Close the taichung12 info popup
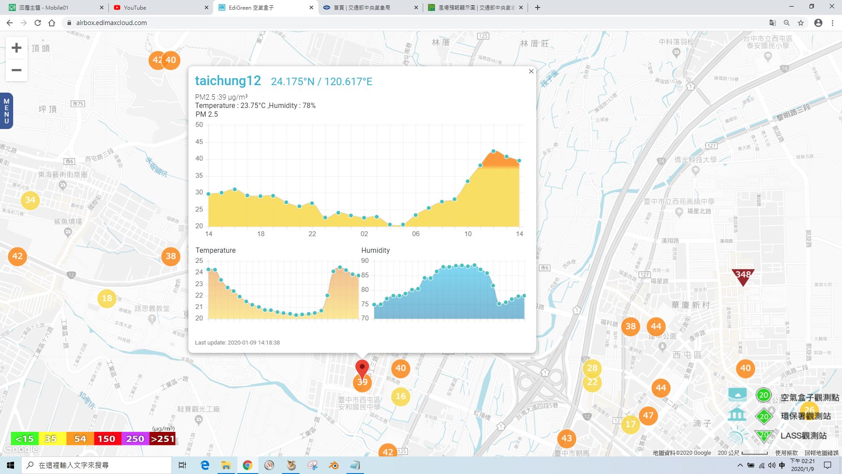The image size is (842, 474). (x=531, y=72)
